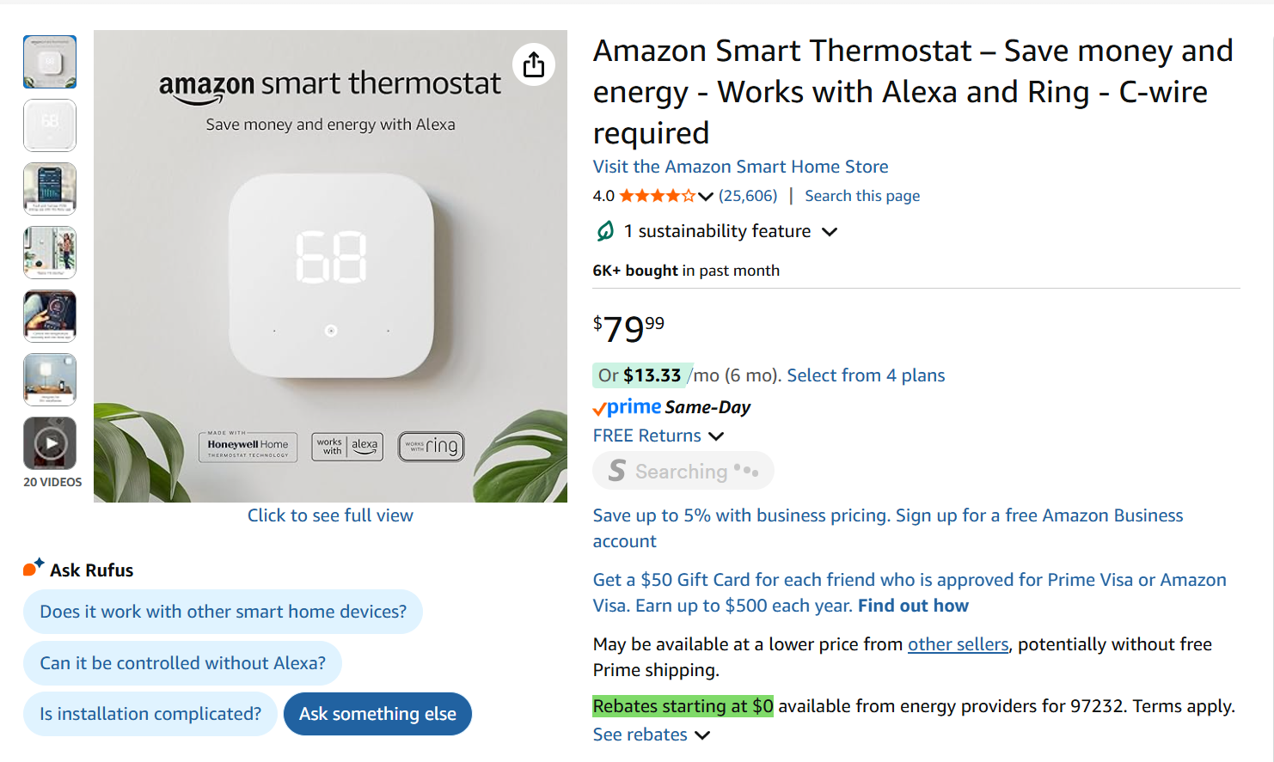Viewport: 1274px width, 762px height.
Task: Ask if installation is complicated
Action: point(150,714)
